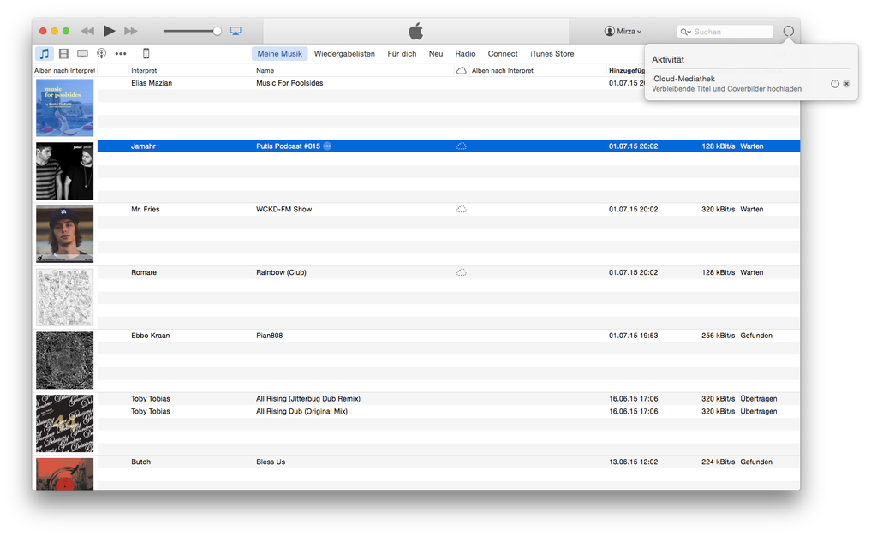The height and width of the screenshot is (536, 877).
Task: Open the Für dich tab
Action: pyautogui.click(x=403, y=54)
